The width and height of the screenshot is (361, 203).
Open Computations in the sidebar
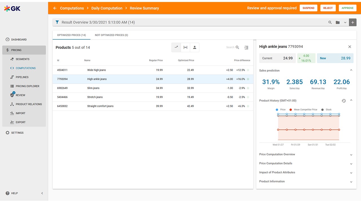[x=26, y=68]
